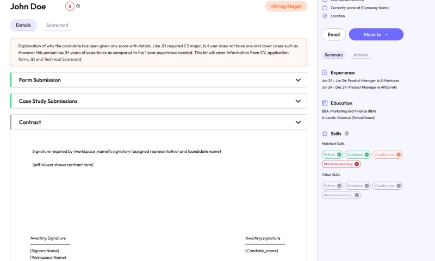Click Product Manager @ AltSprints entry
The height and width of the screenshot is (261, 435).
pyautogui.click(x=359, y=88)
